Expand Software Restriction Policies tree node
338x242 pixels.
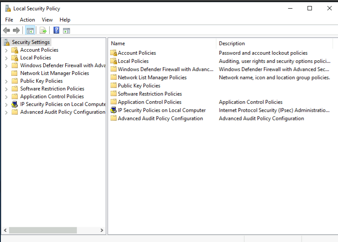coord(6,89)
